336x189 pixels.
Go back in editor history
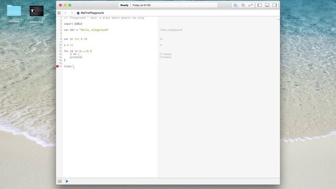coord(66,13)
